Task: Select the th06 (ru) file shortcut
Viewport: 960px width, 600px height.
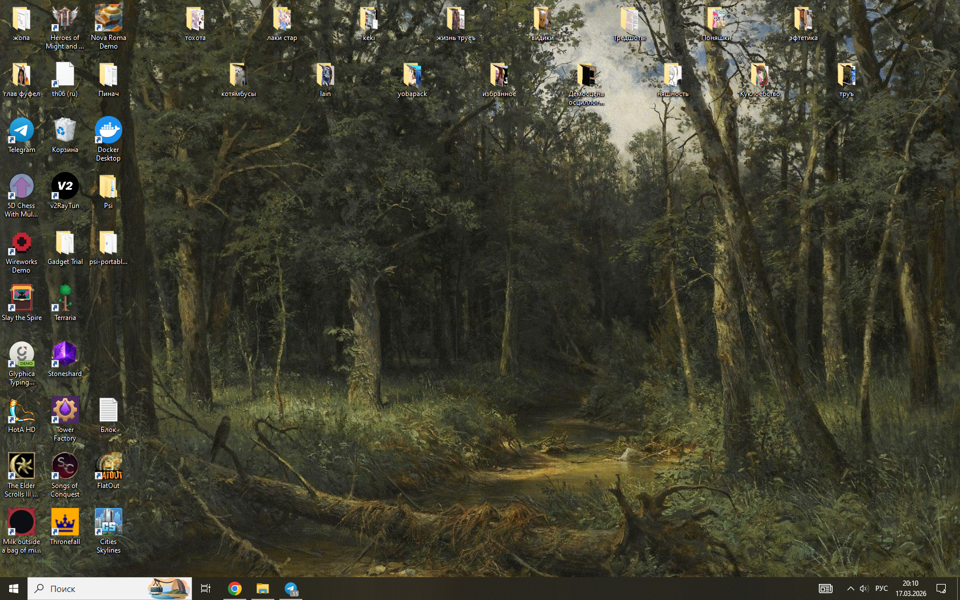Action: point(65,79)
